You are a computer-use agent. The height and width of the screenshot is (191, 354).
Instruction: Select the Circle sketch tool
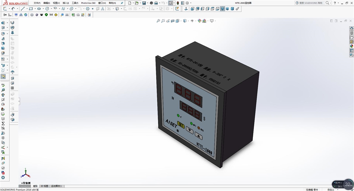click(x=47, y=9)
